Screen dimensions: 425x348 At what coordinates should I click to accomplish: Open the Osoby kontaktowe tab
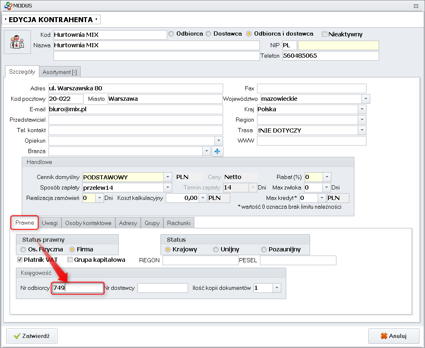(x=88, y=223)
